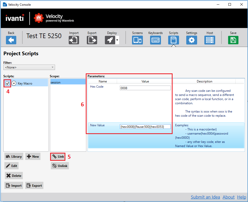Click the Scripts toolbar icon

point(173,40)
